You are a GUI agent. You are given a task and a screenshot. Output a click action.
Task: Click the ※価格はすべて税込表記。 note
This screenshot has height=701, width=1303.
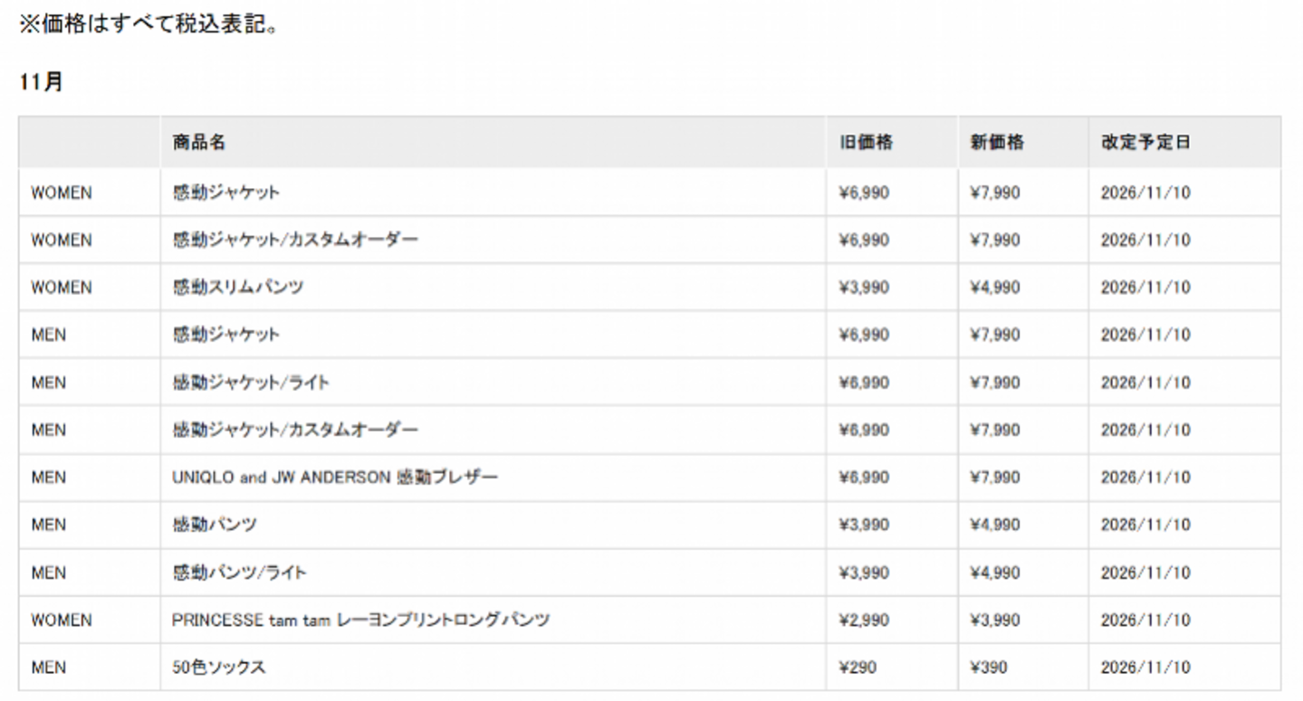pyautogui.click(x=149, y=24)
